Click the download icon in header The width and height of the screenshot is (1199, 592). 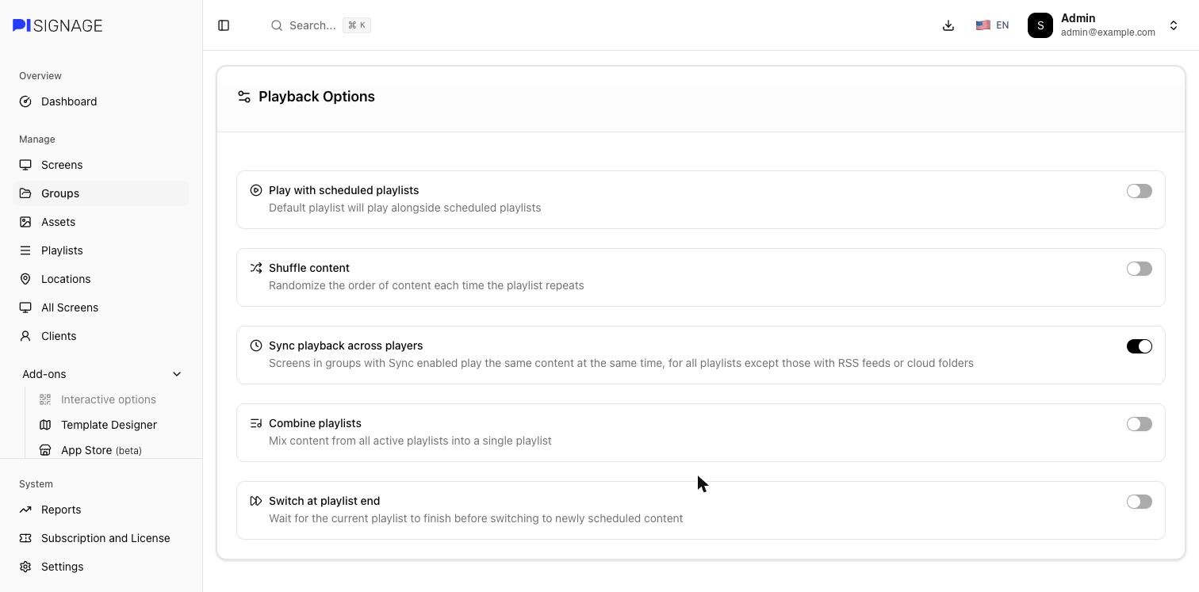click(x=948, y=25)
